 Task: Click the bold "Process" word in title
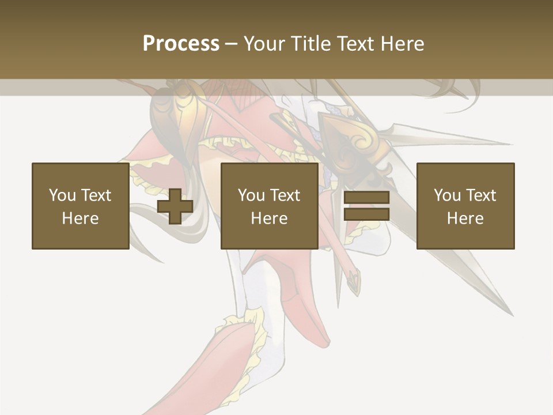[181, 43]
